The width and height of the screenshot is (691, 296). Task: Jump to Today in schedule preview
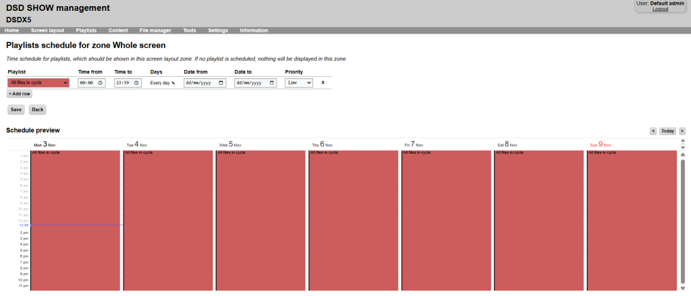667,131
